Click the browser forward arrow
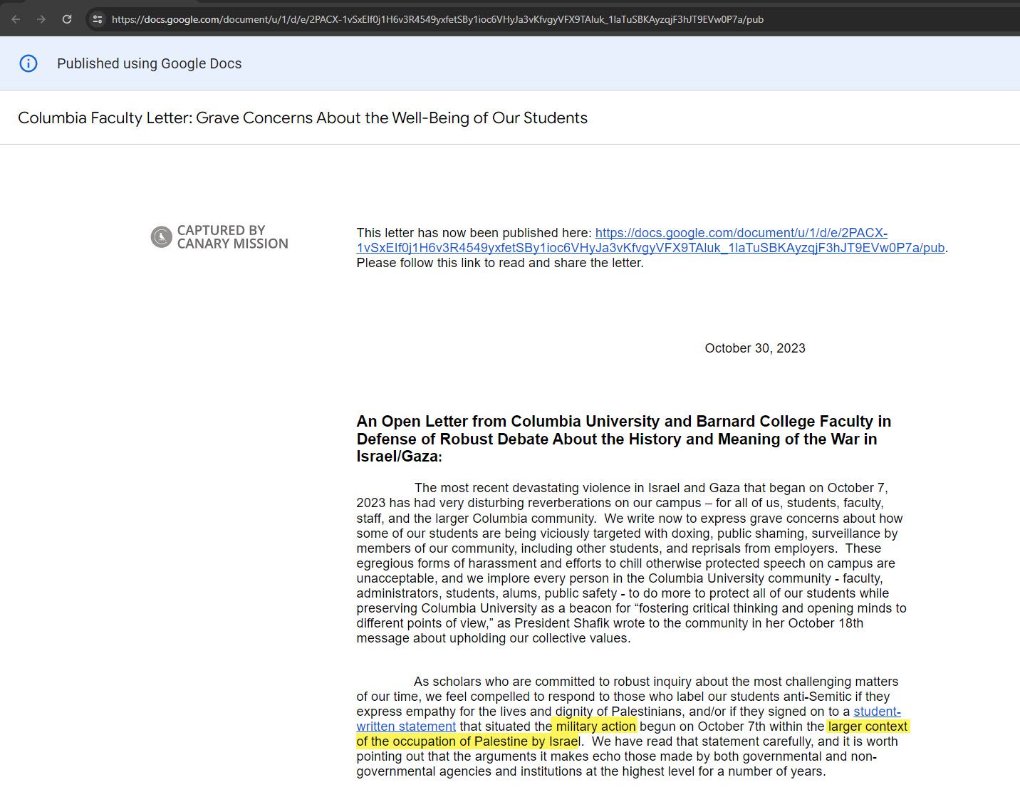 41,19
